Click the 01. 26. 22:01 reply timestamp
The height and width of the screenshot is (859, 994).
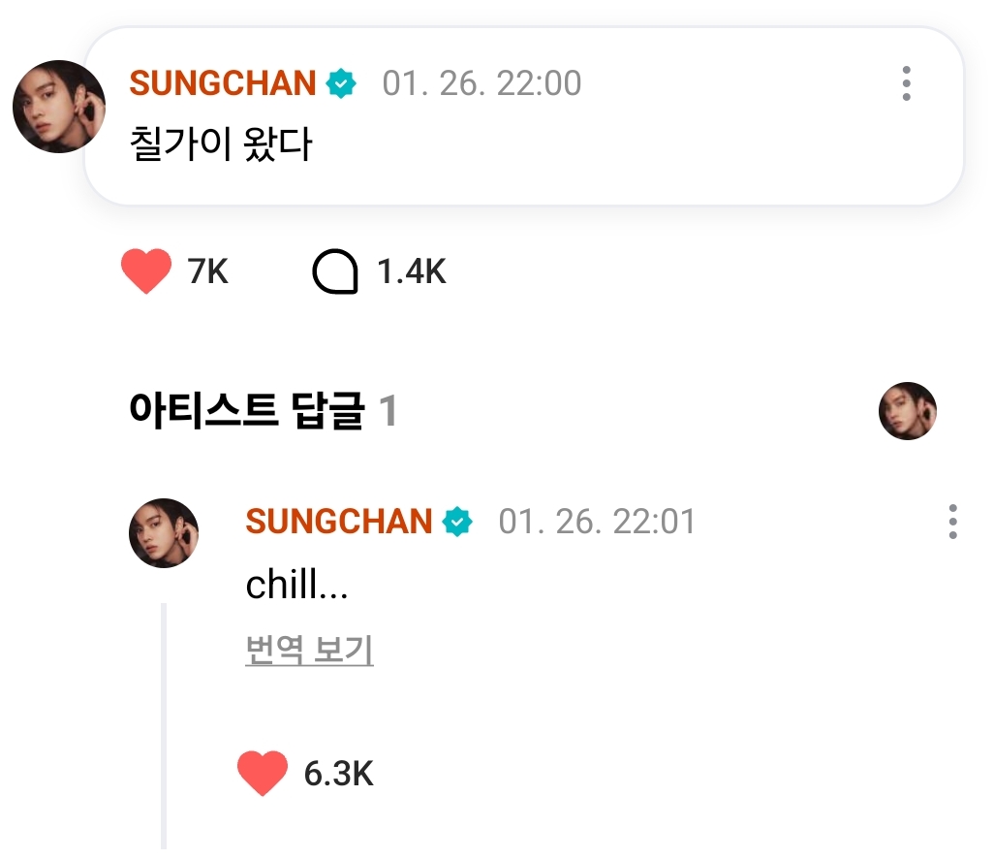click(x=597, y=523)
